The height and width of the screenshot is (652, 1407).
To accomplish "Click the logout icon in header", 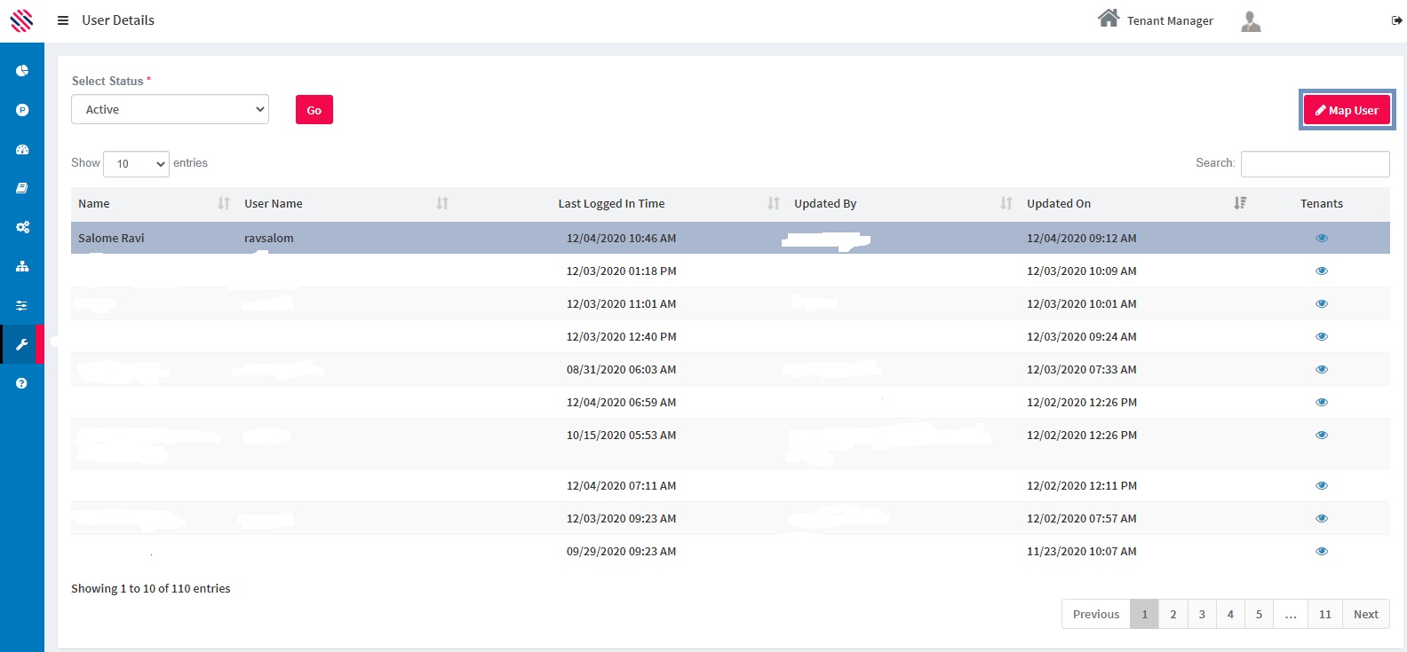I will 1396,20.
